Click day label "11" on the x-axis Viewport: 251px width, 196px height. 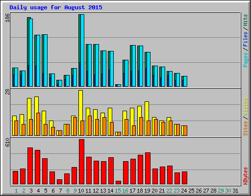[88, 191]
